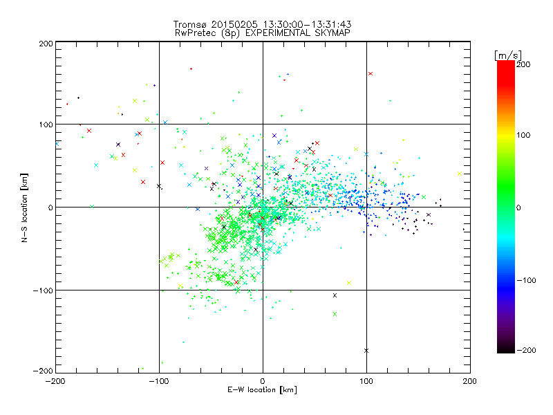This screenshot has height=415, width=553.
Task: Click the colorbar tick label "100"
Action: tap(523, 135)
